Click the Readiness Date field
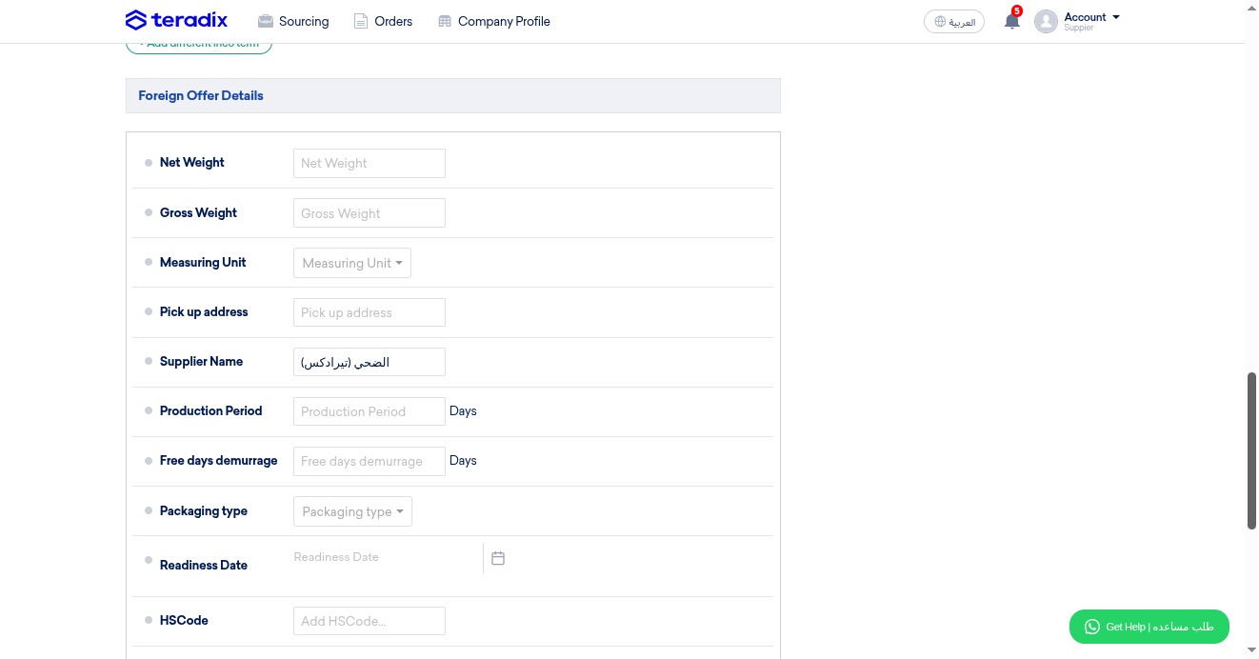This screenshot has height=659, width=1259. click(x=388, y=557)
